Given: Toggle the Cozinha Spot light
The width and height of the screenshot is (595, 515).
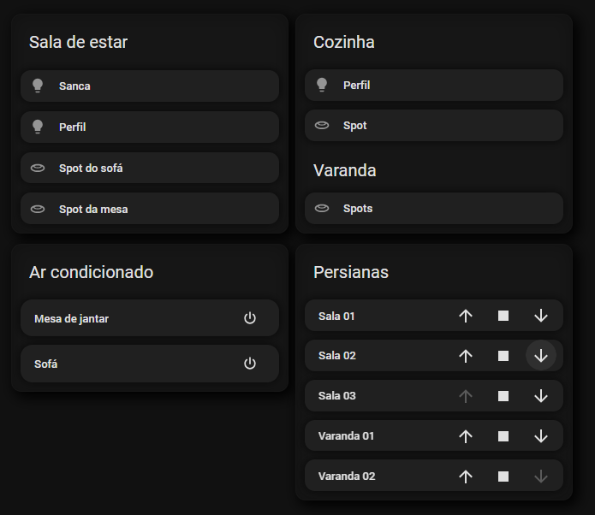Looking at the screenshot, I should tap(433, 126).
